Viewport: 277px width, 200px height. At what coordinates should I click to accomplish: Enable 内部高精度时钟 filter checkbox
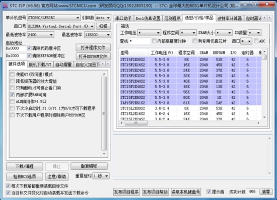[x=154, y=41]
